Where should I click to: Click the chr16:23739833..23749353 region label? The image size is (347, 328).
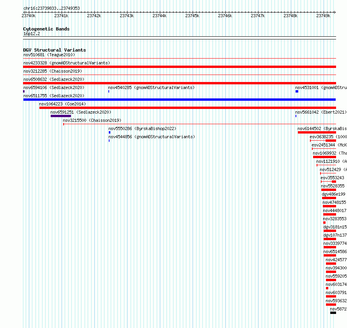(51, 8)
